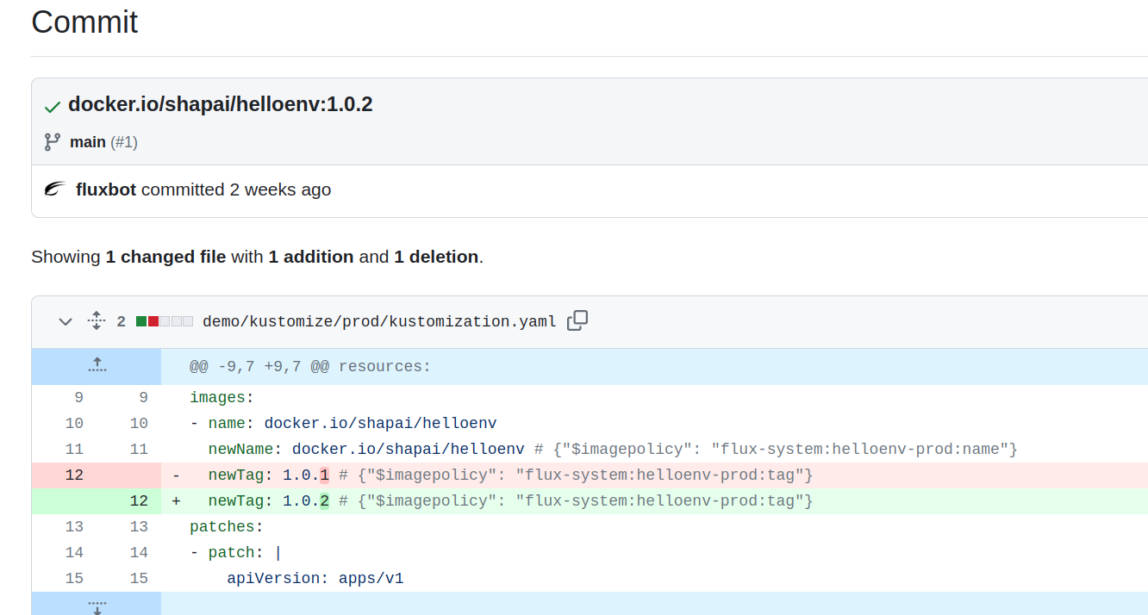Click the '1 changed file' text
Screen dimensions: 1148x615
coord(165,257)
